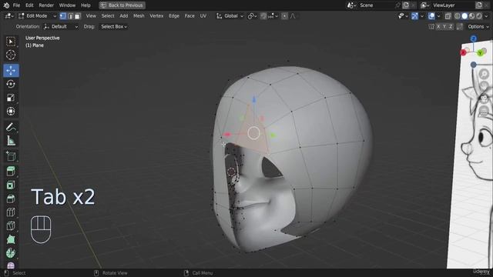Open the Render menu
This screenshot has height=277, width=493.
tap(46, 5)
